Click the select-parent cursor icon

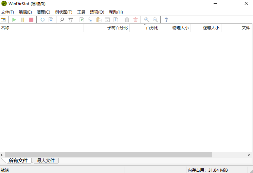click(x=90, y=20)
